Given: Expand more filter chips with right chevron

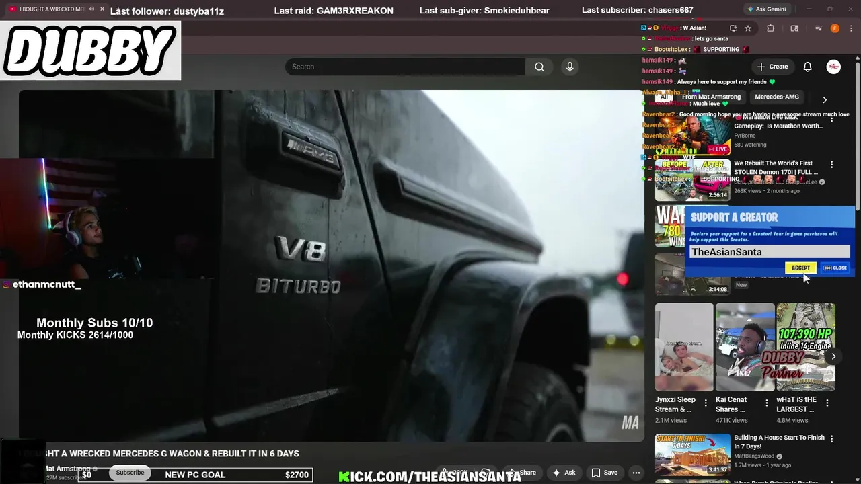Looking at the screenshot, I should click(825, 99).
